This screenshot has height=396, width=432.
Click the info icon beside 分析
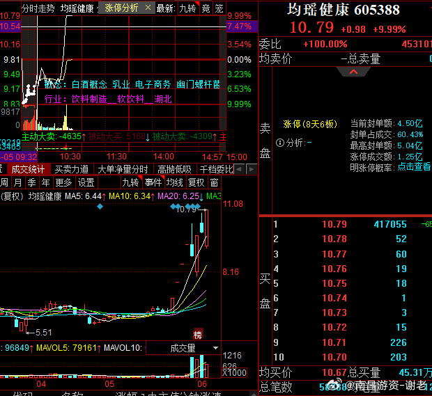coord(280,143)
